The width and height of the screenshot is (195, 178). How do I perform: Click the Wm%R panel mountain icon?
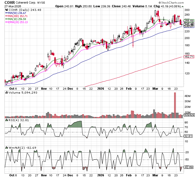point(6,148)
